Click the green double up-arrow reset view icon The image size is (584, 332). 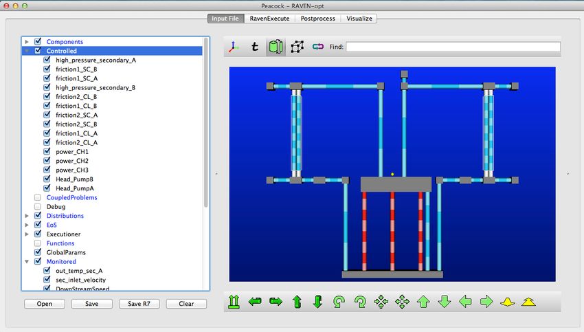click(234, 302)
